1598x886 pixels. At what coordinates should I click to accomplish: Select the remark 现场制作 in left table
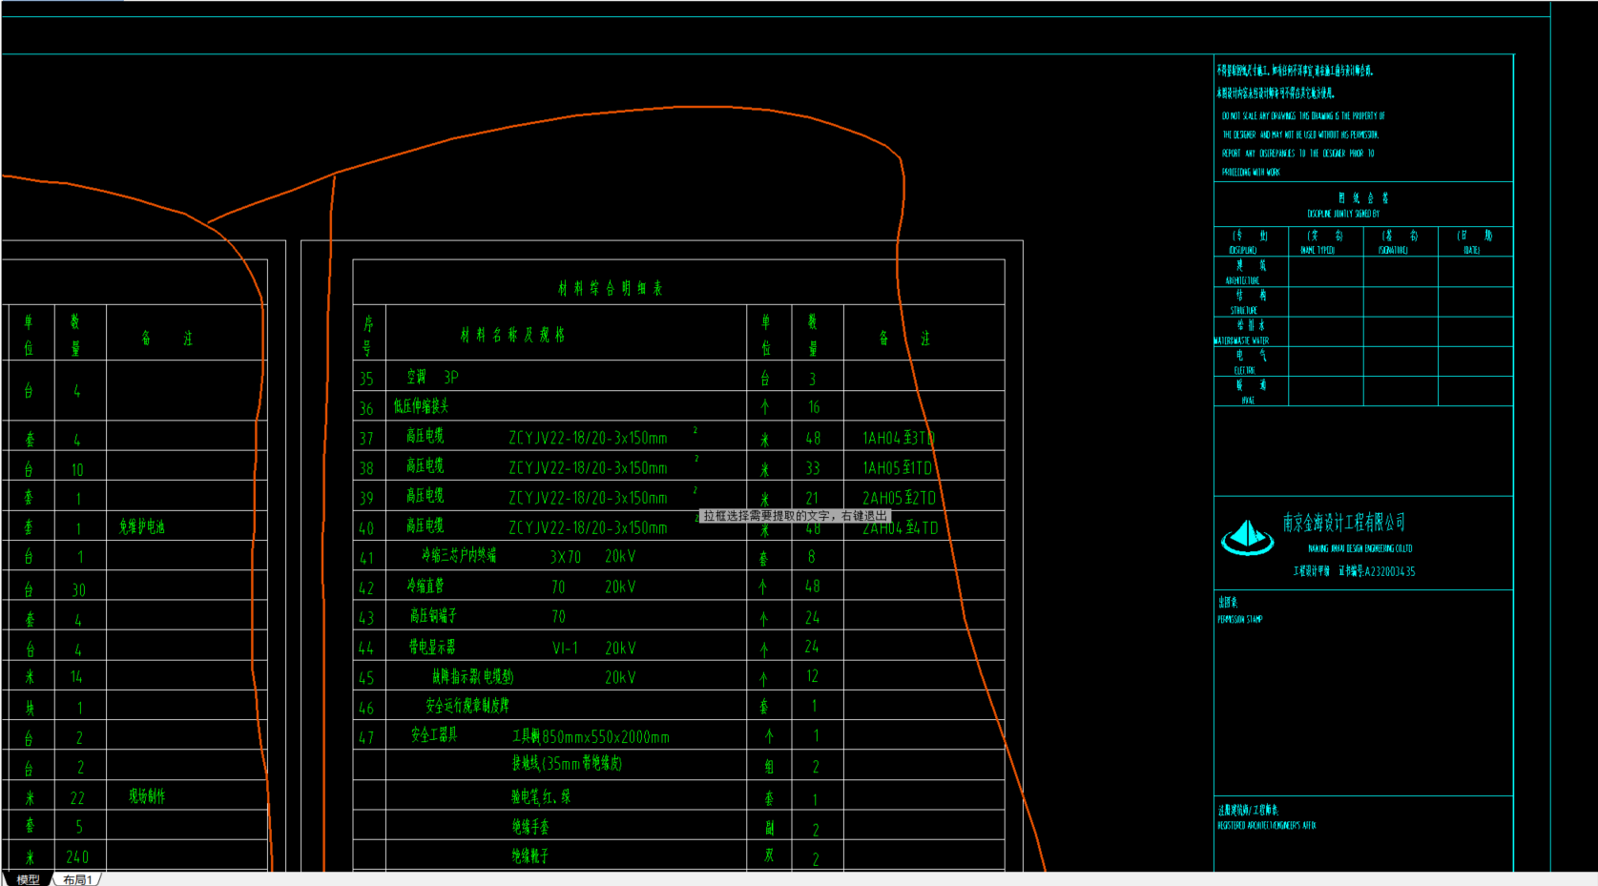[x=147, y=796]
